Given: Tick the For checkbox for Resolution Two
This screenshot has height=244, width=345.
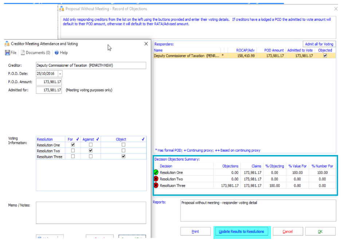Looking at the screenshot, I should [x=73, y=151].
